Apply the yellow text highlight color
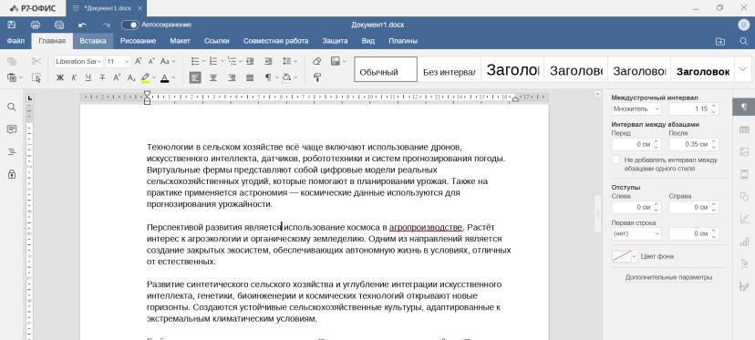Image resolution: width=755 pixels, height=340 pixels. [145, 77]
